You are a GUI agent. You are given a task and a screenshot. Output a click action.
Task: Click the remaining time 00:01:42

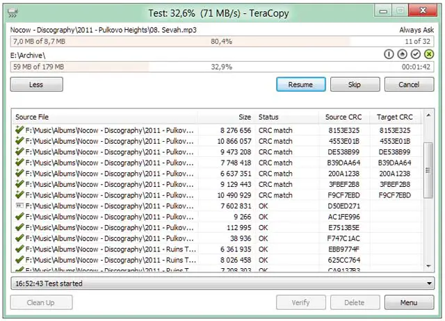pos(416,67)
